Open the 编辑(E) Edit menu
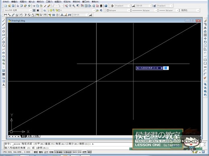 (x=14, y=2)
